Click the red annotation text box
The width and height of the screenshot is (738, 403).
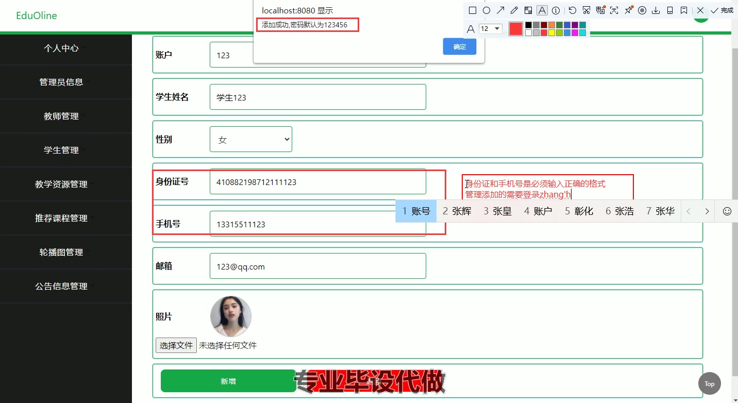(x=547, y=188)
